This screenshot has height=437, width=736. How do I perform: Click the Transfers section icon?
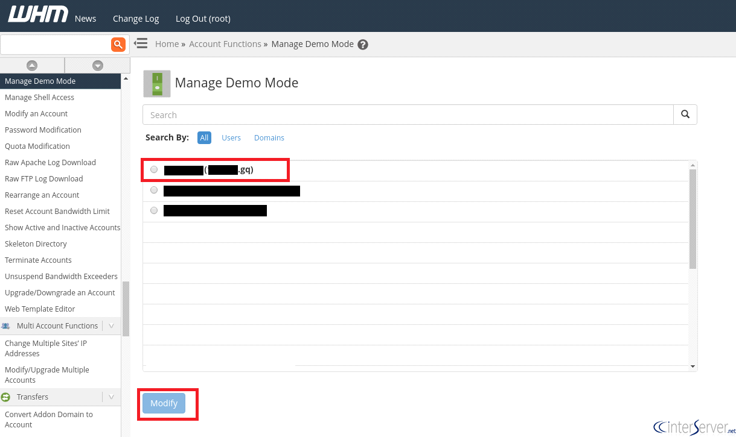[6, 397]
